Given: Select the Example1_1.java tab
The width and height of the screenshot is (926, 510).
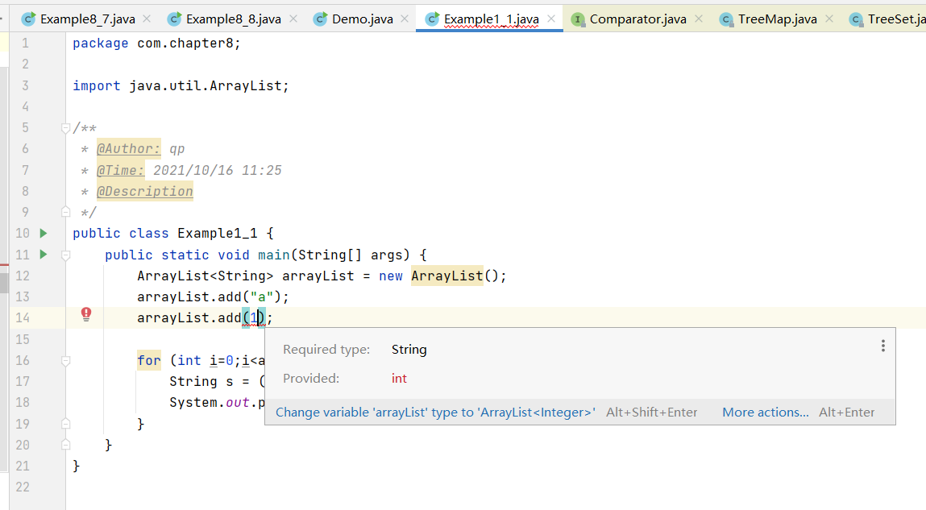Looking at the screenshot, I should click(x=491, y=19).
